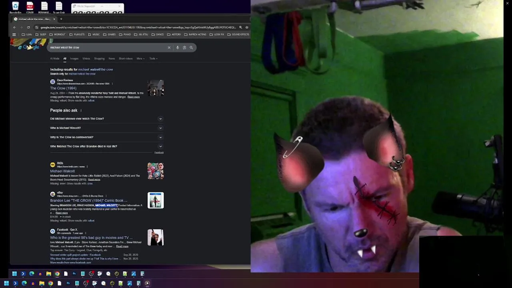Screen dimensions: 512x288
Task: Click the Feedback link under People also ask
Action: 159,153
